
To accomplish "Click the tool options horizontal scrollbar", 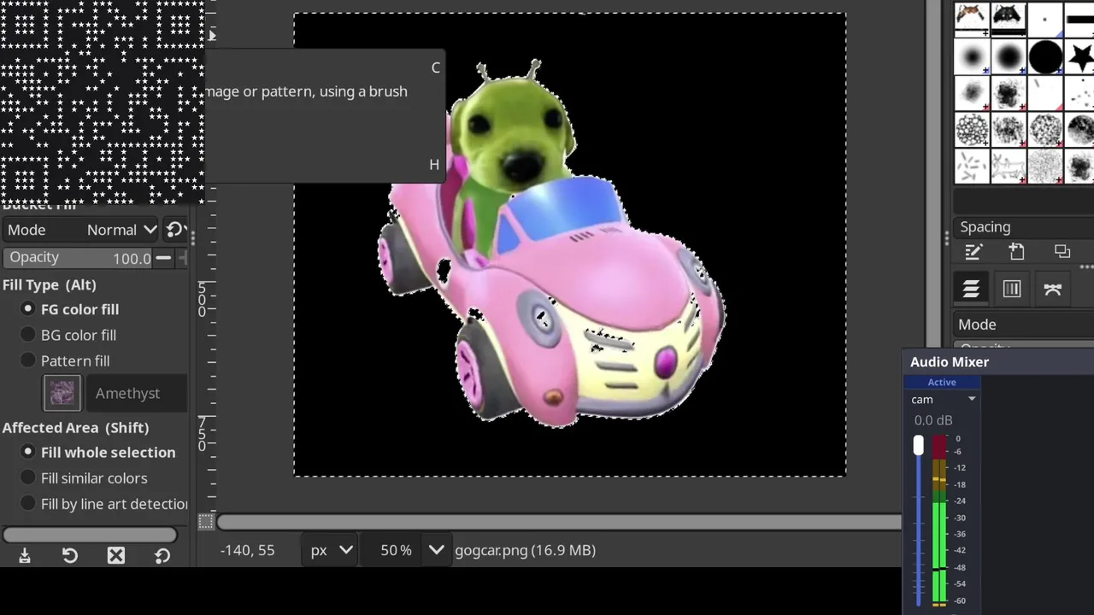I will click(x=90, y=535).
